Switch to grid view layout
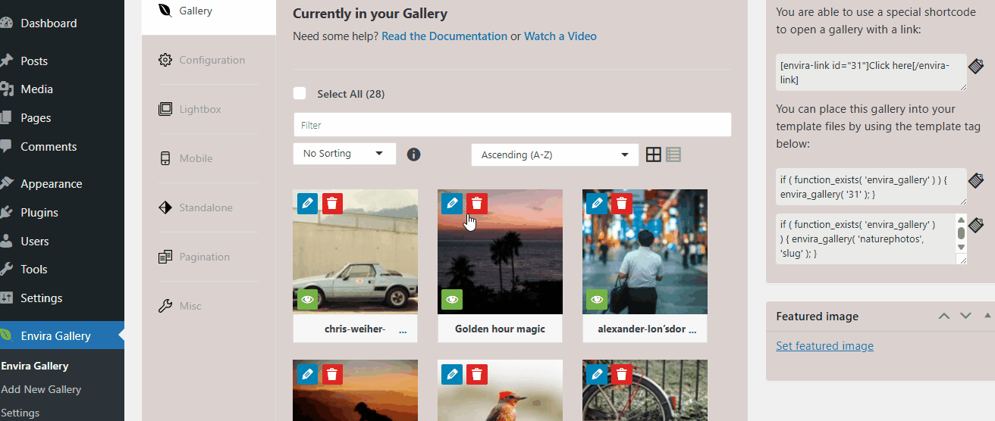The height and width of the screenshot is (421, 995). (654, 154)
